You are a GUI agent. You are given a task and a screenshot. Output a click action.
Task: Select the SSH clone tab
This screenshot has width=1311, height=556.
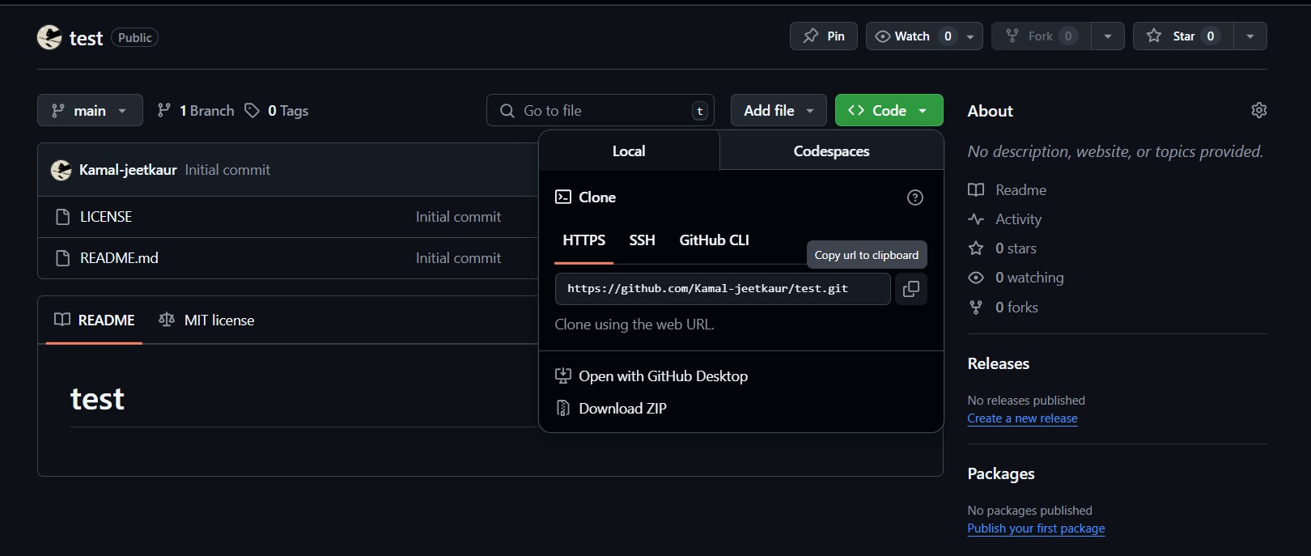(642, 240)
